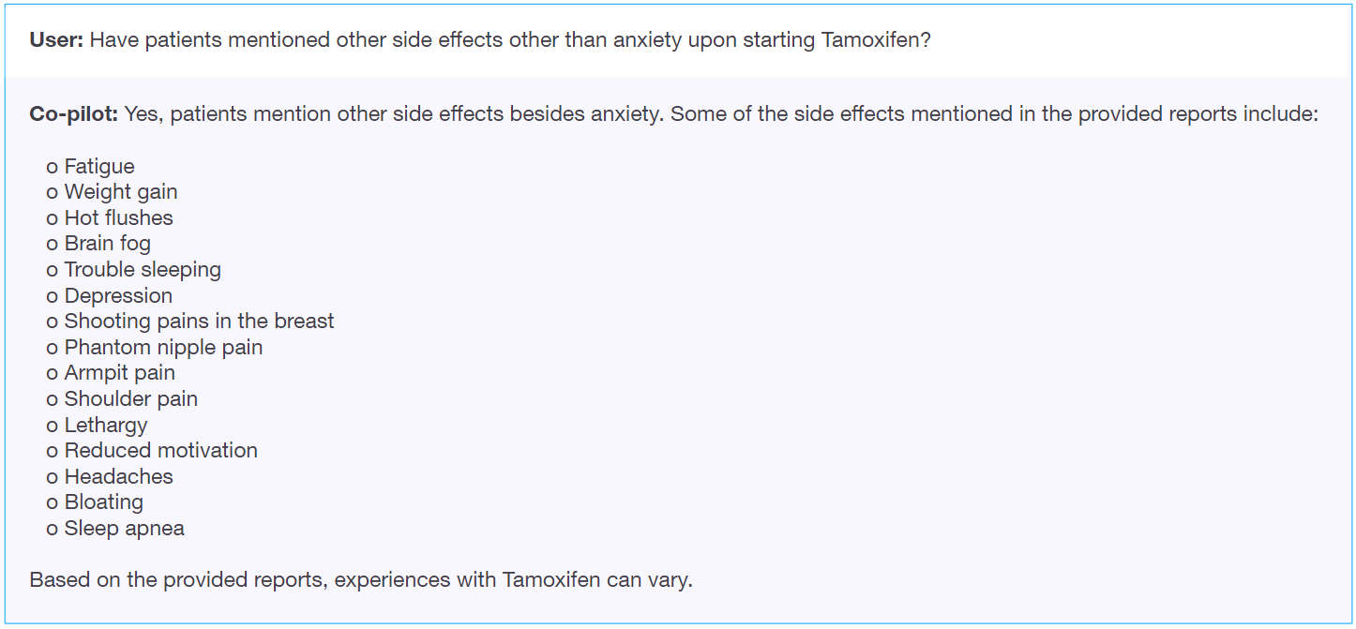Click the Armpit pain list item
The height and width of the screenshot is (629, 1356).
(119, 373)
